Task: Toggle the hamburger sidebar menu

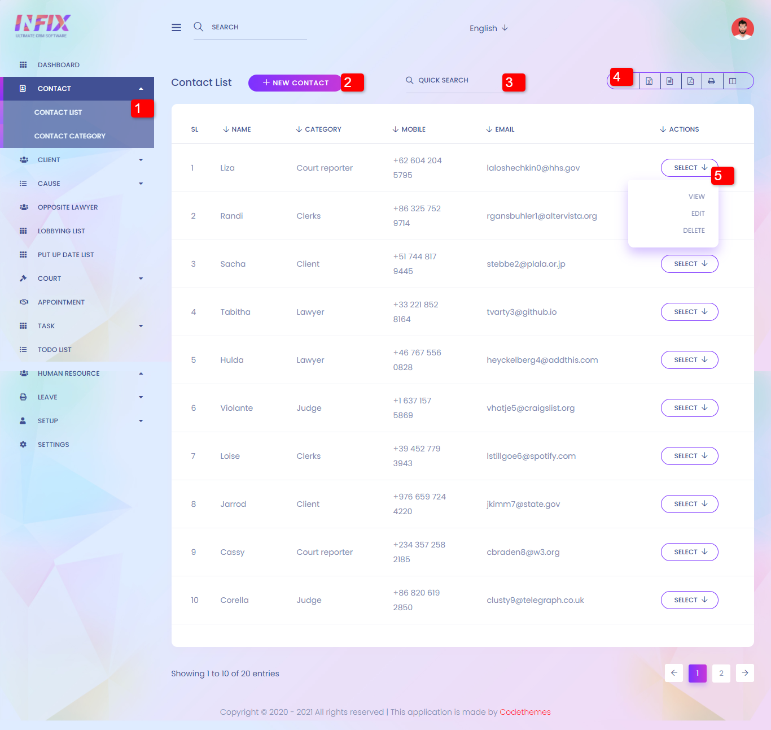Action: click(x=177, y=28)
